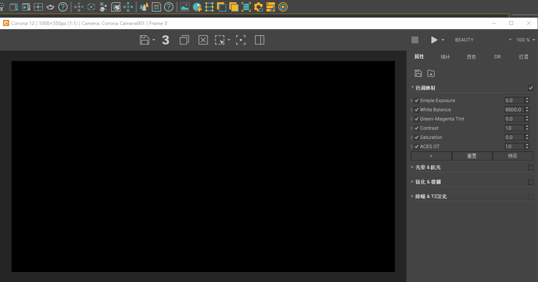
Task: Open the lines list icon beside the trees
Action: click(156, 7)
